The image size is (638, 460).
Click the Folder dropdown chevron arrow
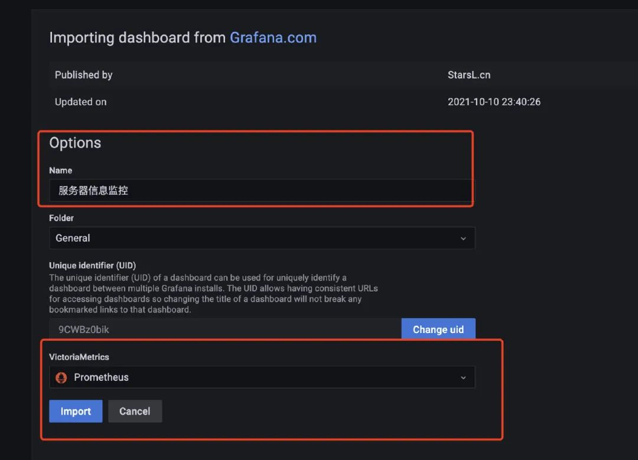(463, 239)
